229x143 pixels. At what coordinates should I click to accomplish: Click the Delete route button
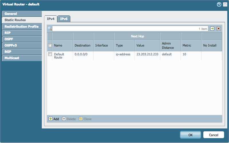(x=69, y=119)
